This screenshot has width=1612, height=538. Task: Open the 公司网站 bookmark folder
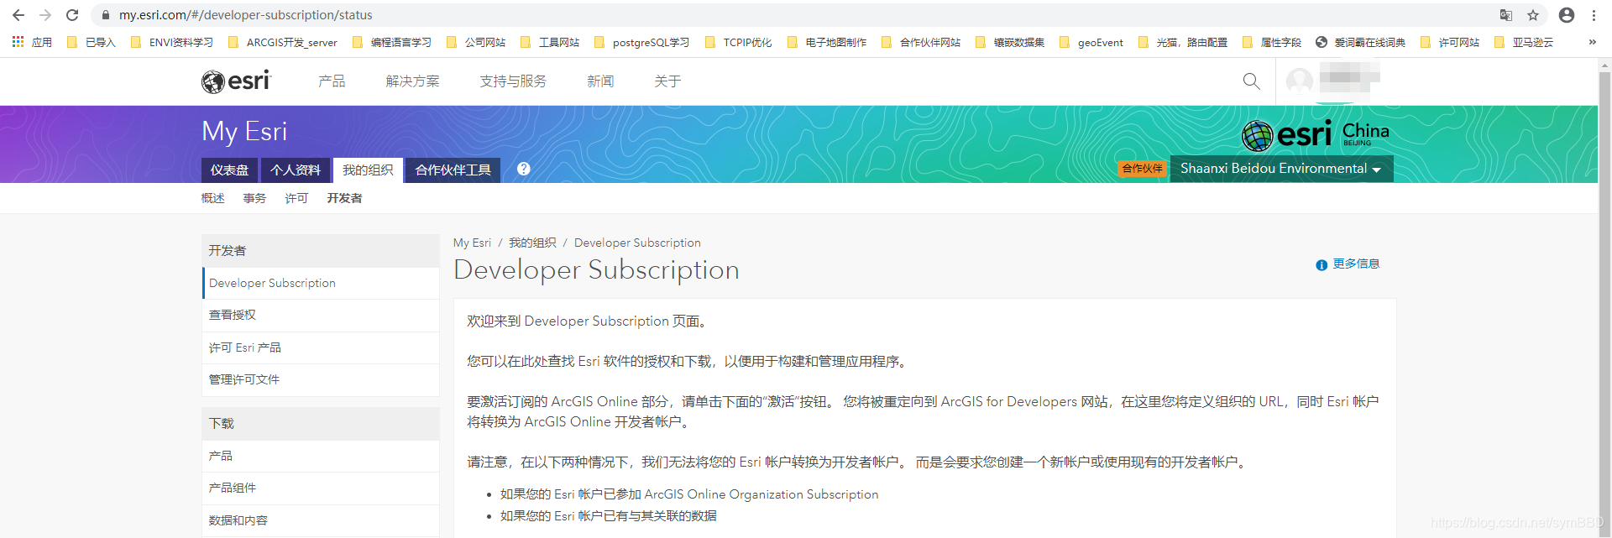coord(476,42)
